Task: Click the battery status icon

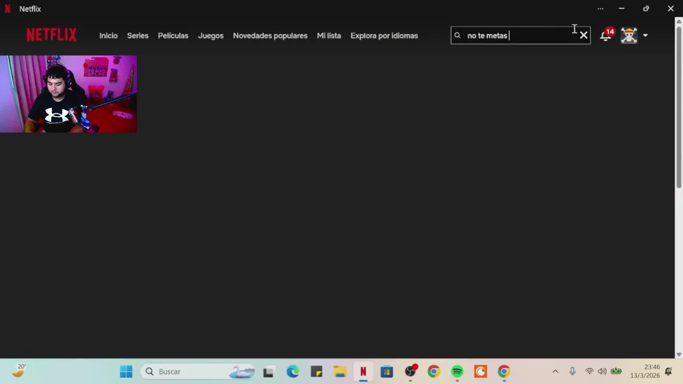Action: 616,372
